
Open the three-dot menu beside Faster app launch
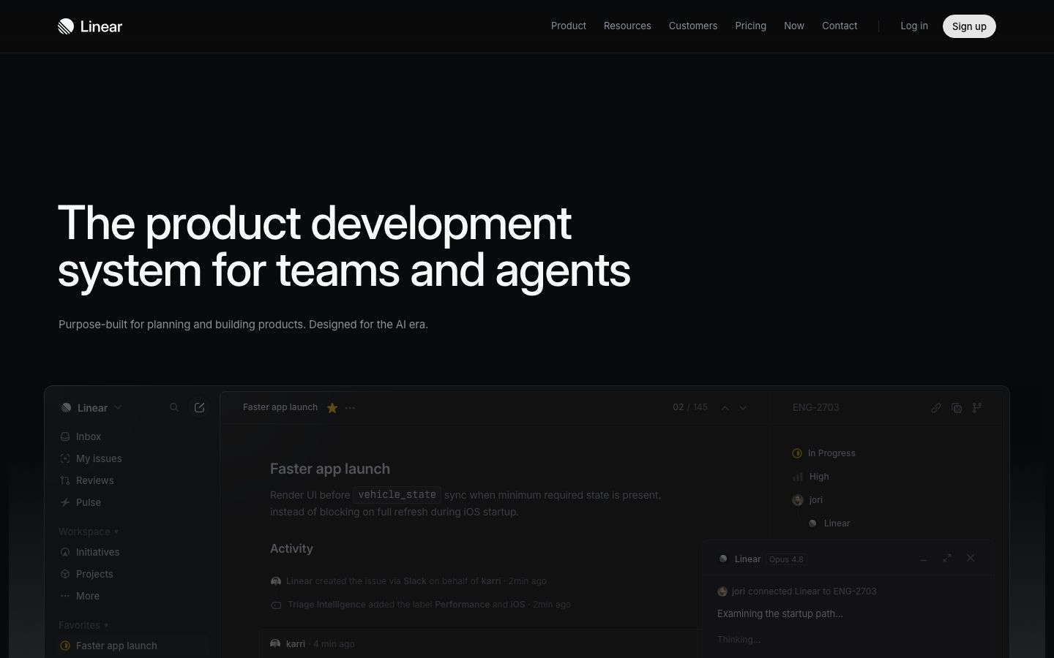(x=350, y=408)
